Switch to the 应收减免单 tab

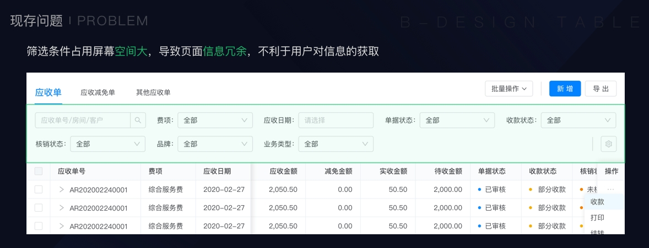(x=98, y=92)
